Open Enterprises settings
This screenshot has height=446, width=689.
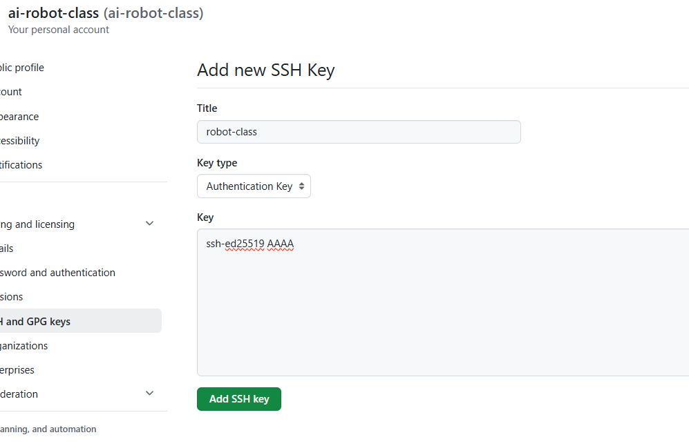[17, 369]
